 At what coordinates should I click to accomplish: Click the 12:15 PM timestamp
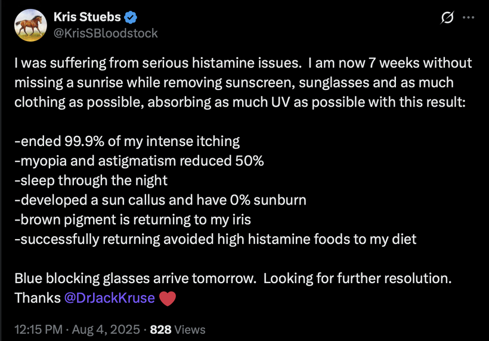pos(38,330)
